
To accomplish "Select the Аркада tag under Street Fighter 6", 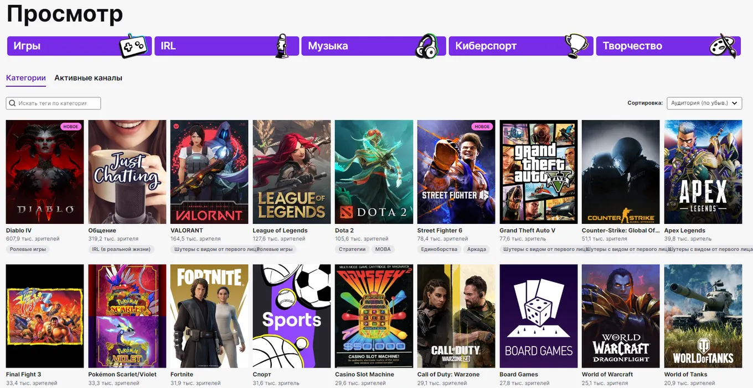I will (x=476, y=249).
